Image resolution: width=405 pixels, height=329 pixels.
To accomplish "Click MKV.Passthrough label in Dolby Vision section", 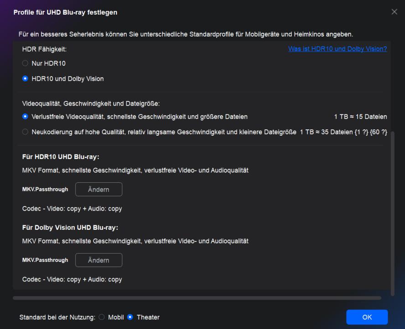I will pos(45,260).
